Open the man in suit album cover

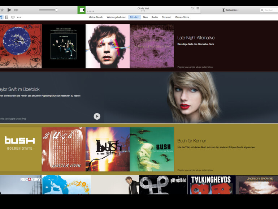[115, 185]
